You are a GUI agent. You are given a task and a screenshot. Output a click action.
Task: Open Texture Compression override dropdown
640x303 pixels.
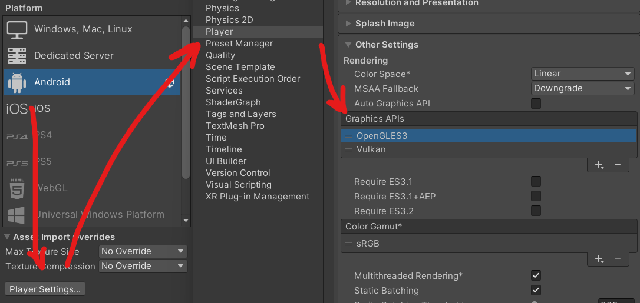coord(143,266)
